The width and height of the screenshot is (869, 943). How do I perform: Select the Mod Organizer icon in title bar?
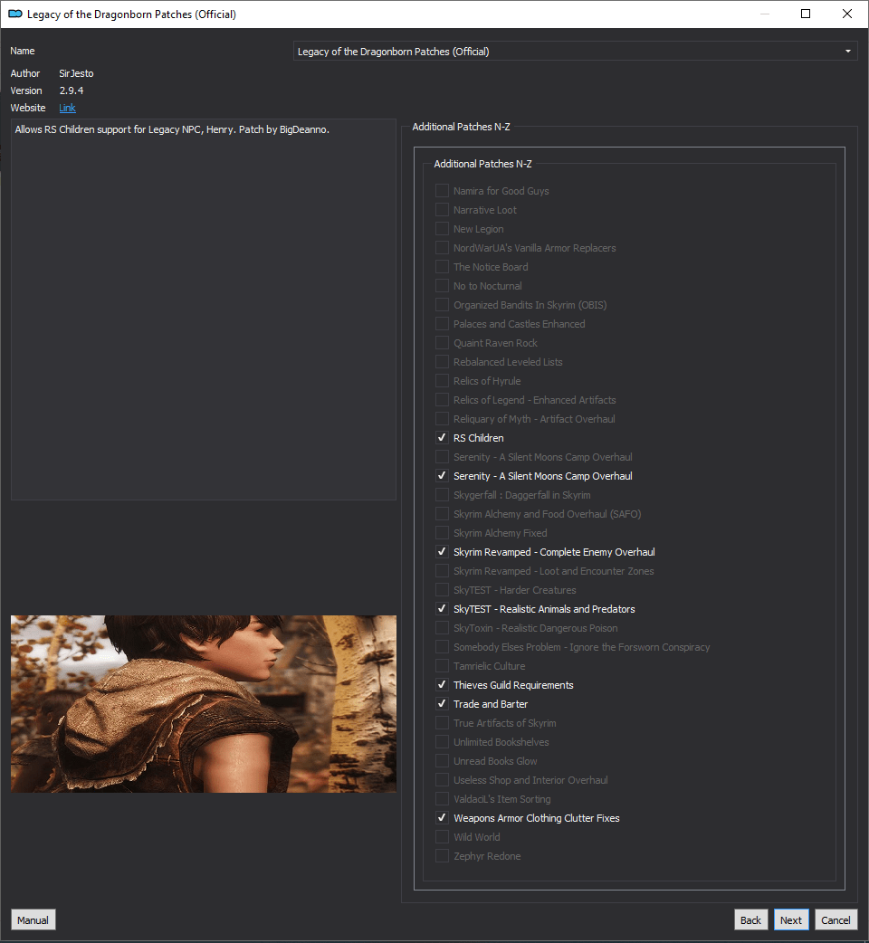(x=15, y=14)
